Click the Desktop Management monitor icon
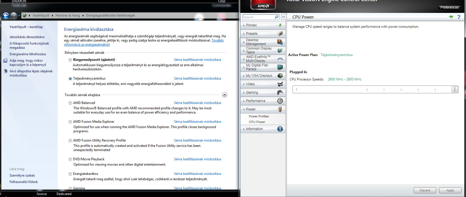 tap(280, 42)
